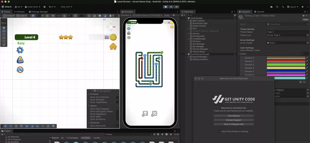Image resolution: width=310 pixels, height=143 pixels.
Task: Select the Rotate tool in Scene overlay
Action: (x=4, y=34)
